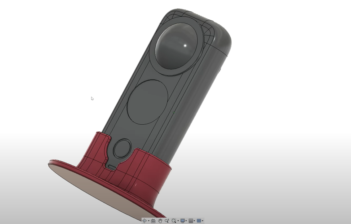Open the Display Settings icon
This screenshot has width=351, height=224.
(183, 221)
